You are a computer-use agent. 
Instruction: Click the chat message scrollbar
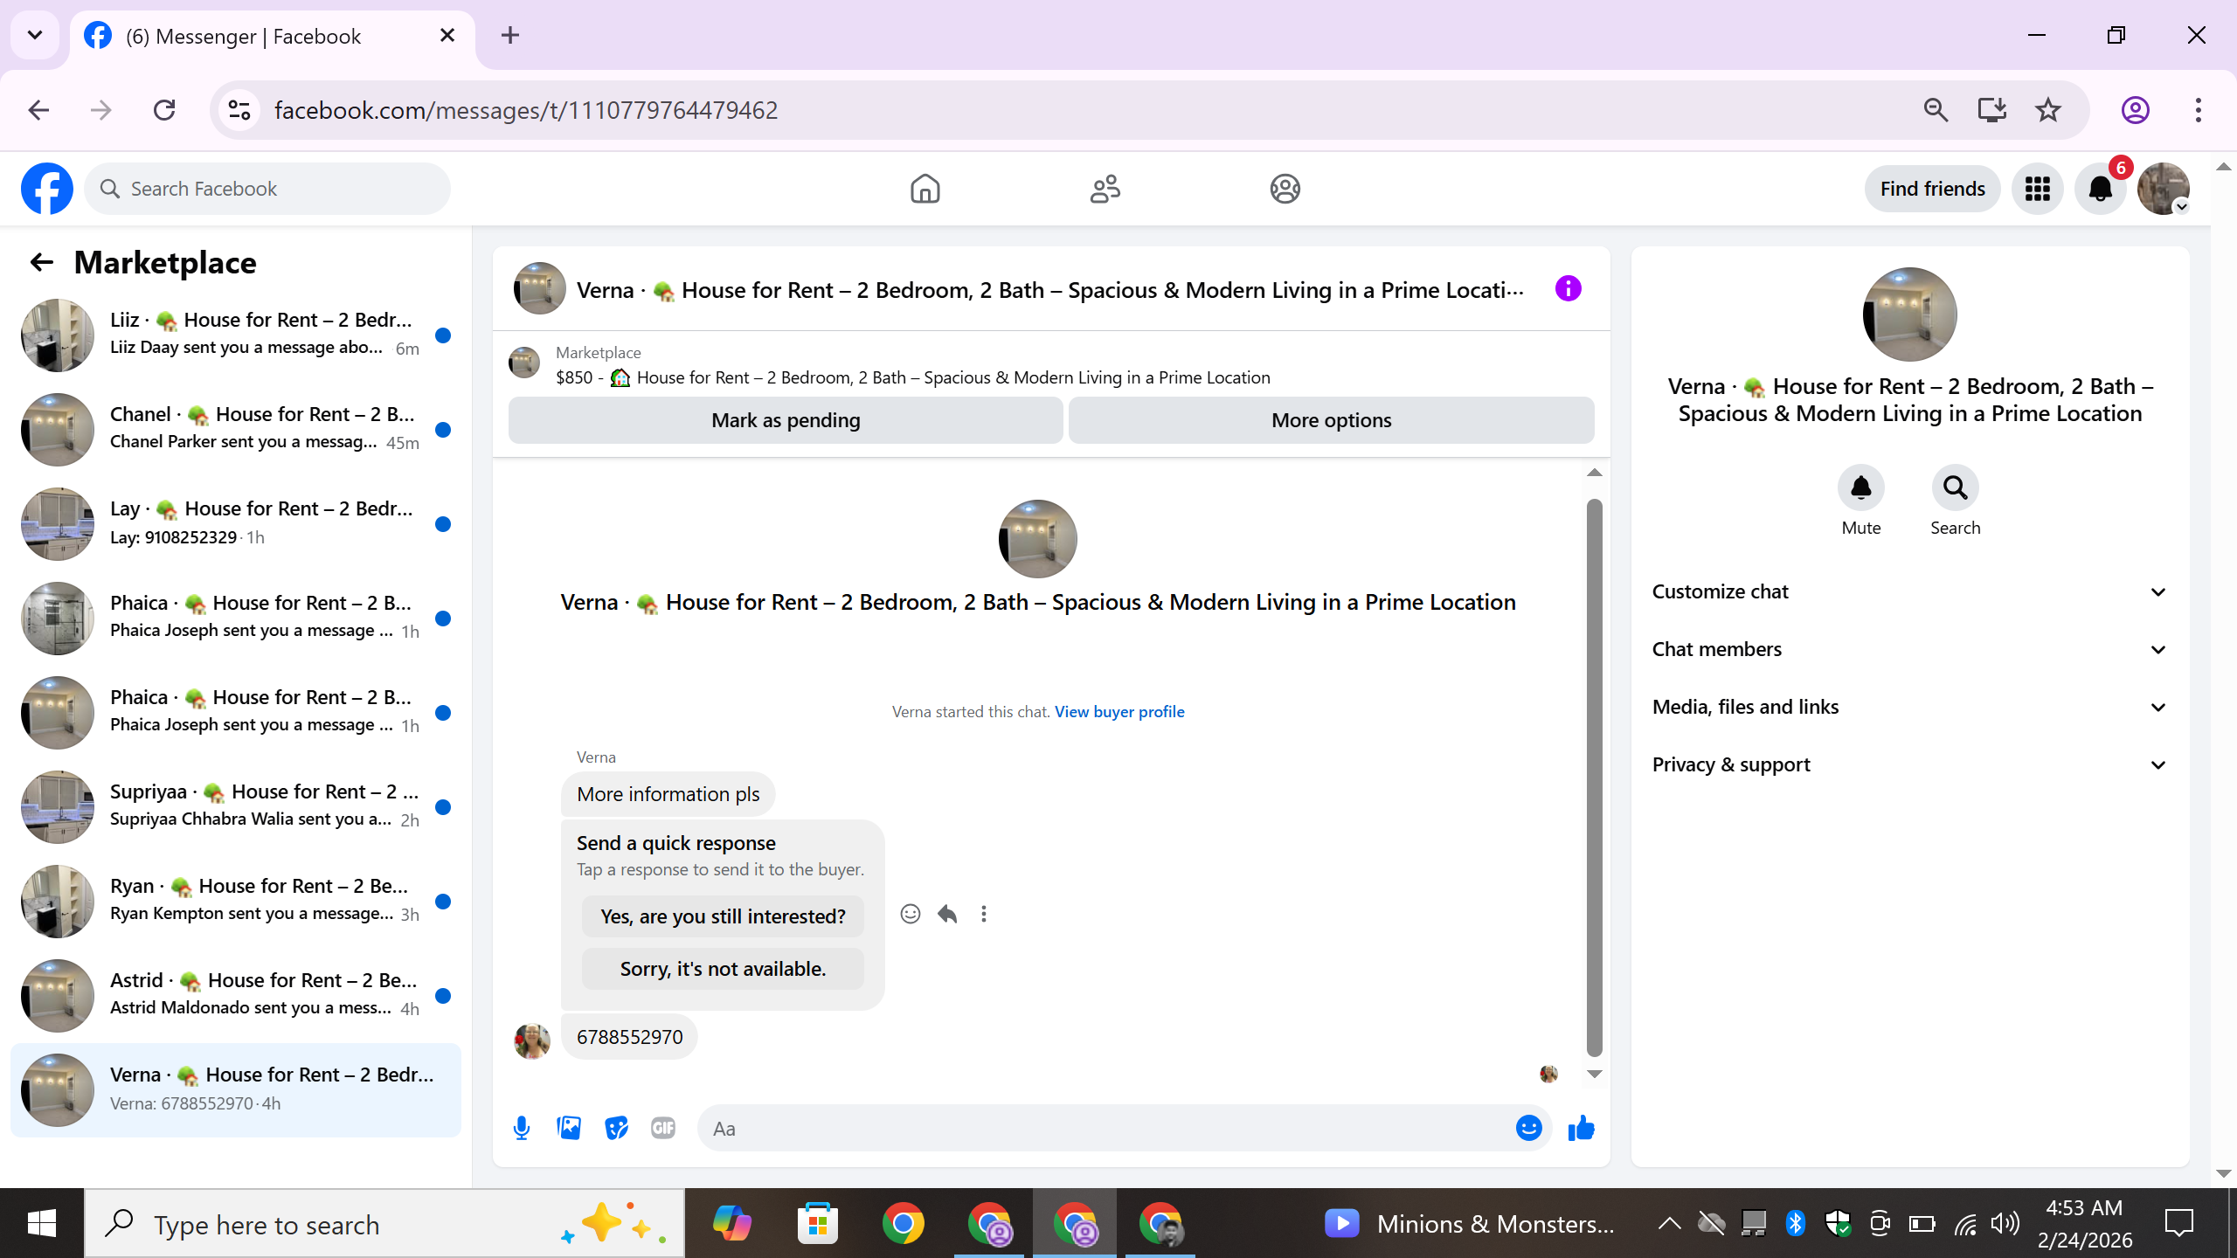pyautogui.click(x=1594, y=778)
